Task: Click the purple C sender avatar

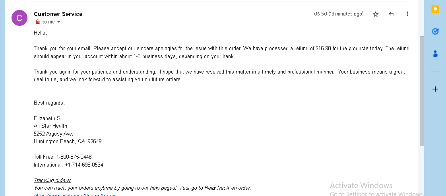Action: click(x=19, y=18)
